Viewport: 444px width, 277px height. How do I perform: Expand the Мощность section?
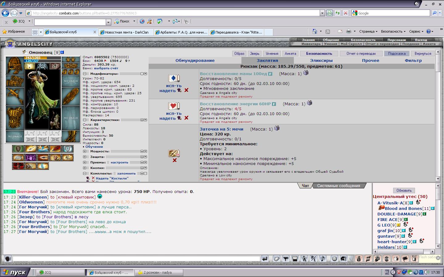(x=84, y=151)
